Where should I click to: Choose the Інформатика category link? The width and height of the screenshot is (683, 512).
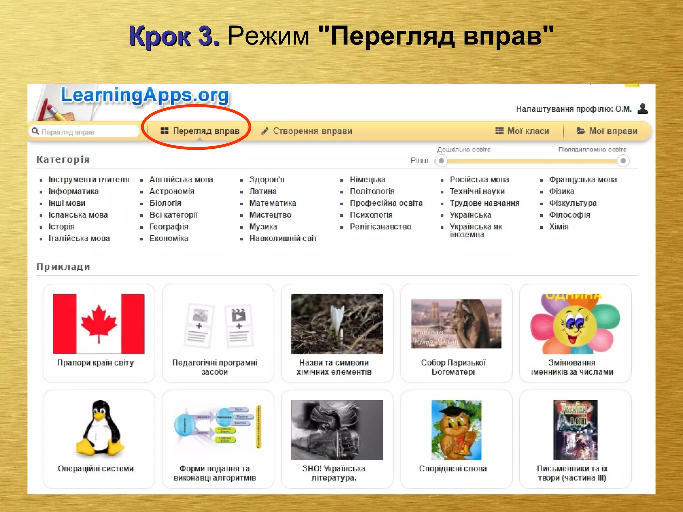click(73, 191)
